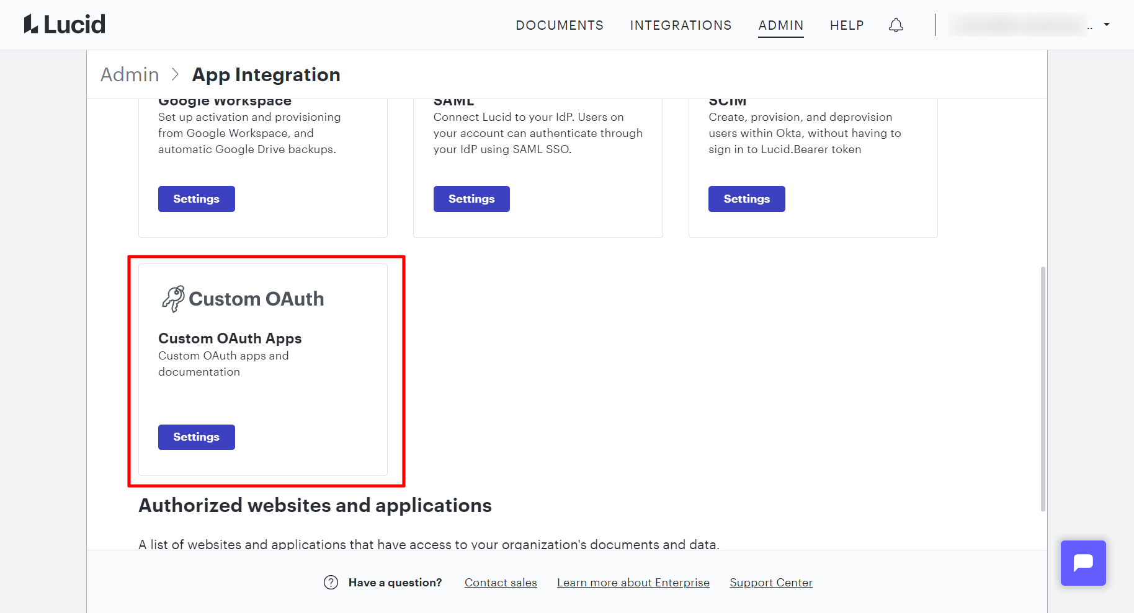Visit the Support Center link
The image size is (1134, 613).
coord(771,583)
